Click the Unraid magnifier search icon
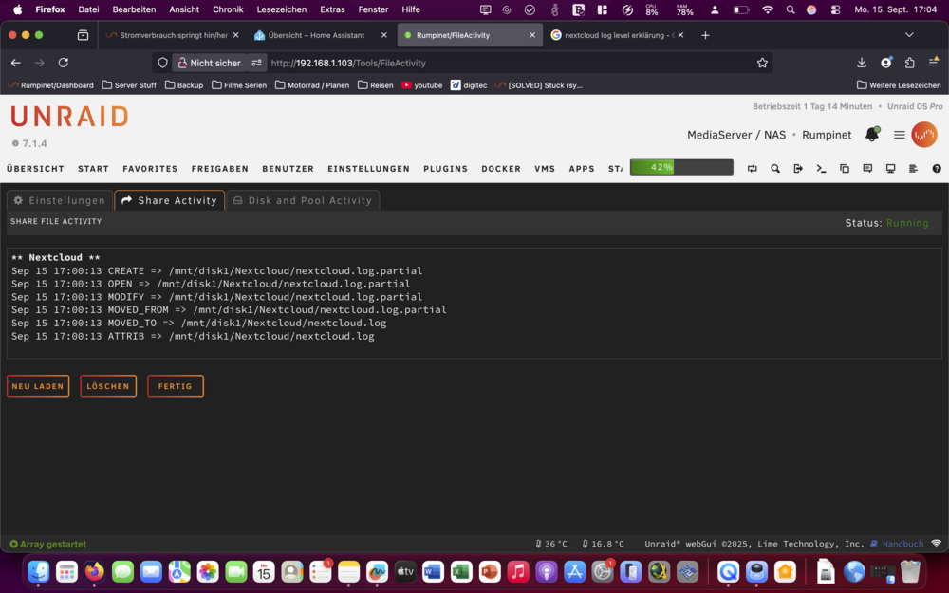The width and height of the screenshot is (949, 593). point(775,169)
